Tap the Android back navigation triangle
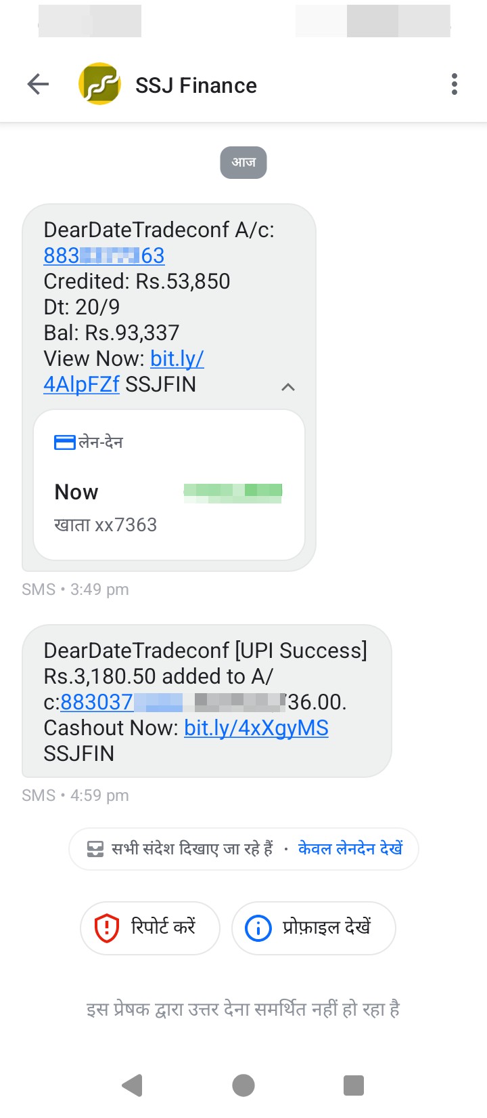This screenshot has height=1118, width=487. (x=133, y=1085)
